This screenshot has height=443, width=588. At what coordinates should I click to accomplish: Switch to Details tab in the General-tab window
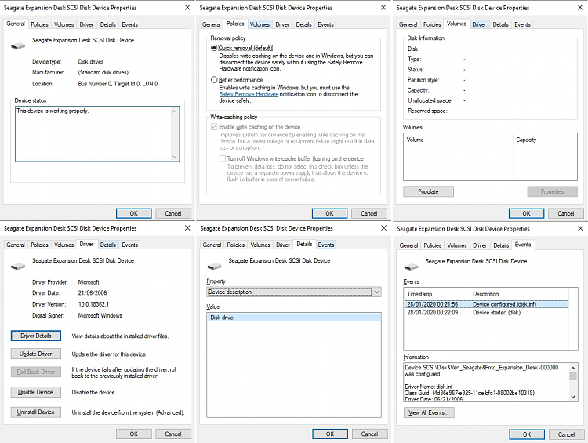tap(108, 24)
